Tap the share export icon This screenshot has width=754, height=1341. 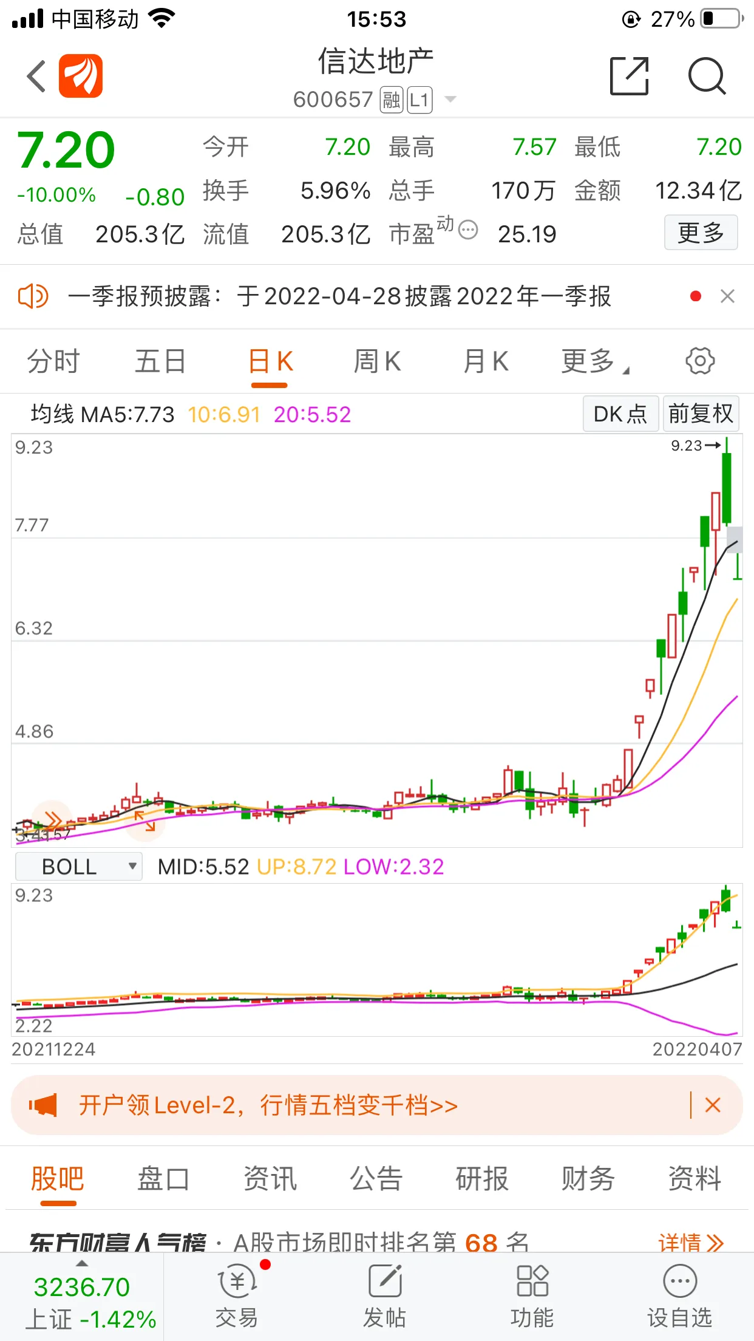tap(630, 76)
